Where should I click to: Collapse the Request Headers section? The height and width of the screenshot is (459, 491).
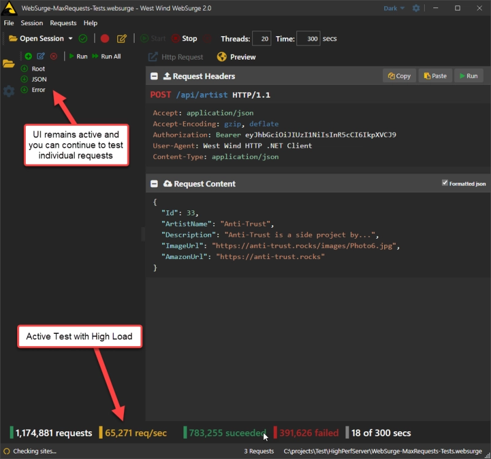(x=154, y=76)
